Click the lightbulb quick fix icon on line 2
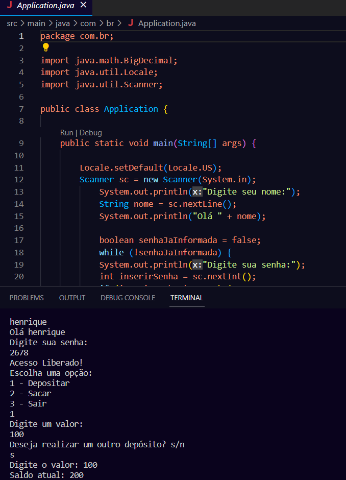Screen dimensions: 346x480 45,47
